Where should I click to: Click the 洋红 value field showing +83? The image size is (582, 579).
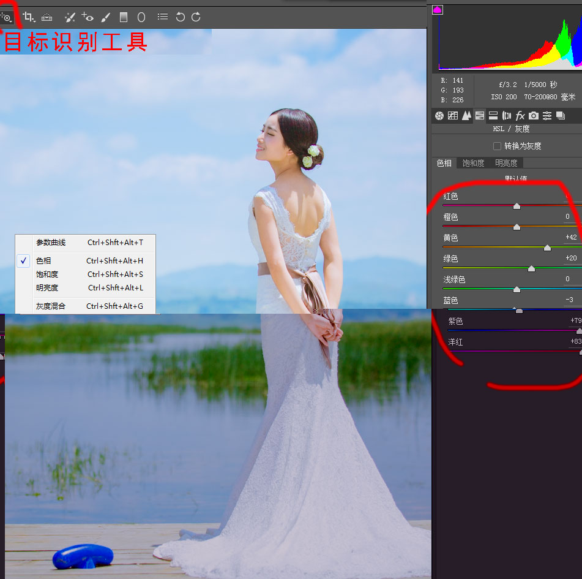point(576,341)
